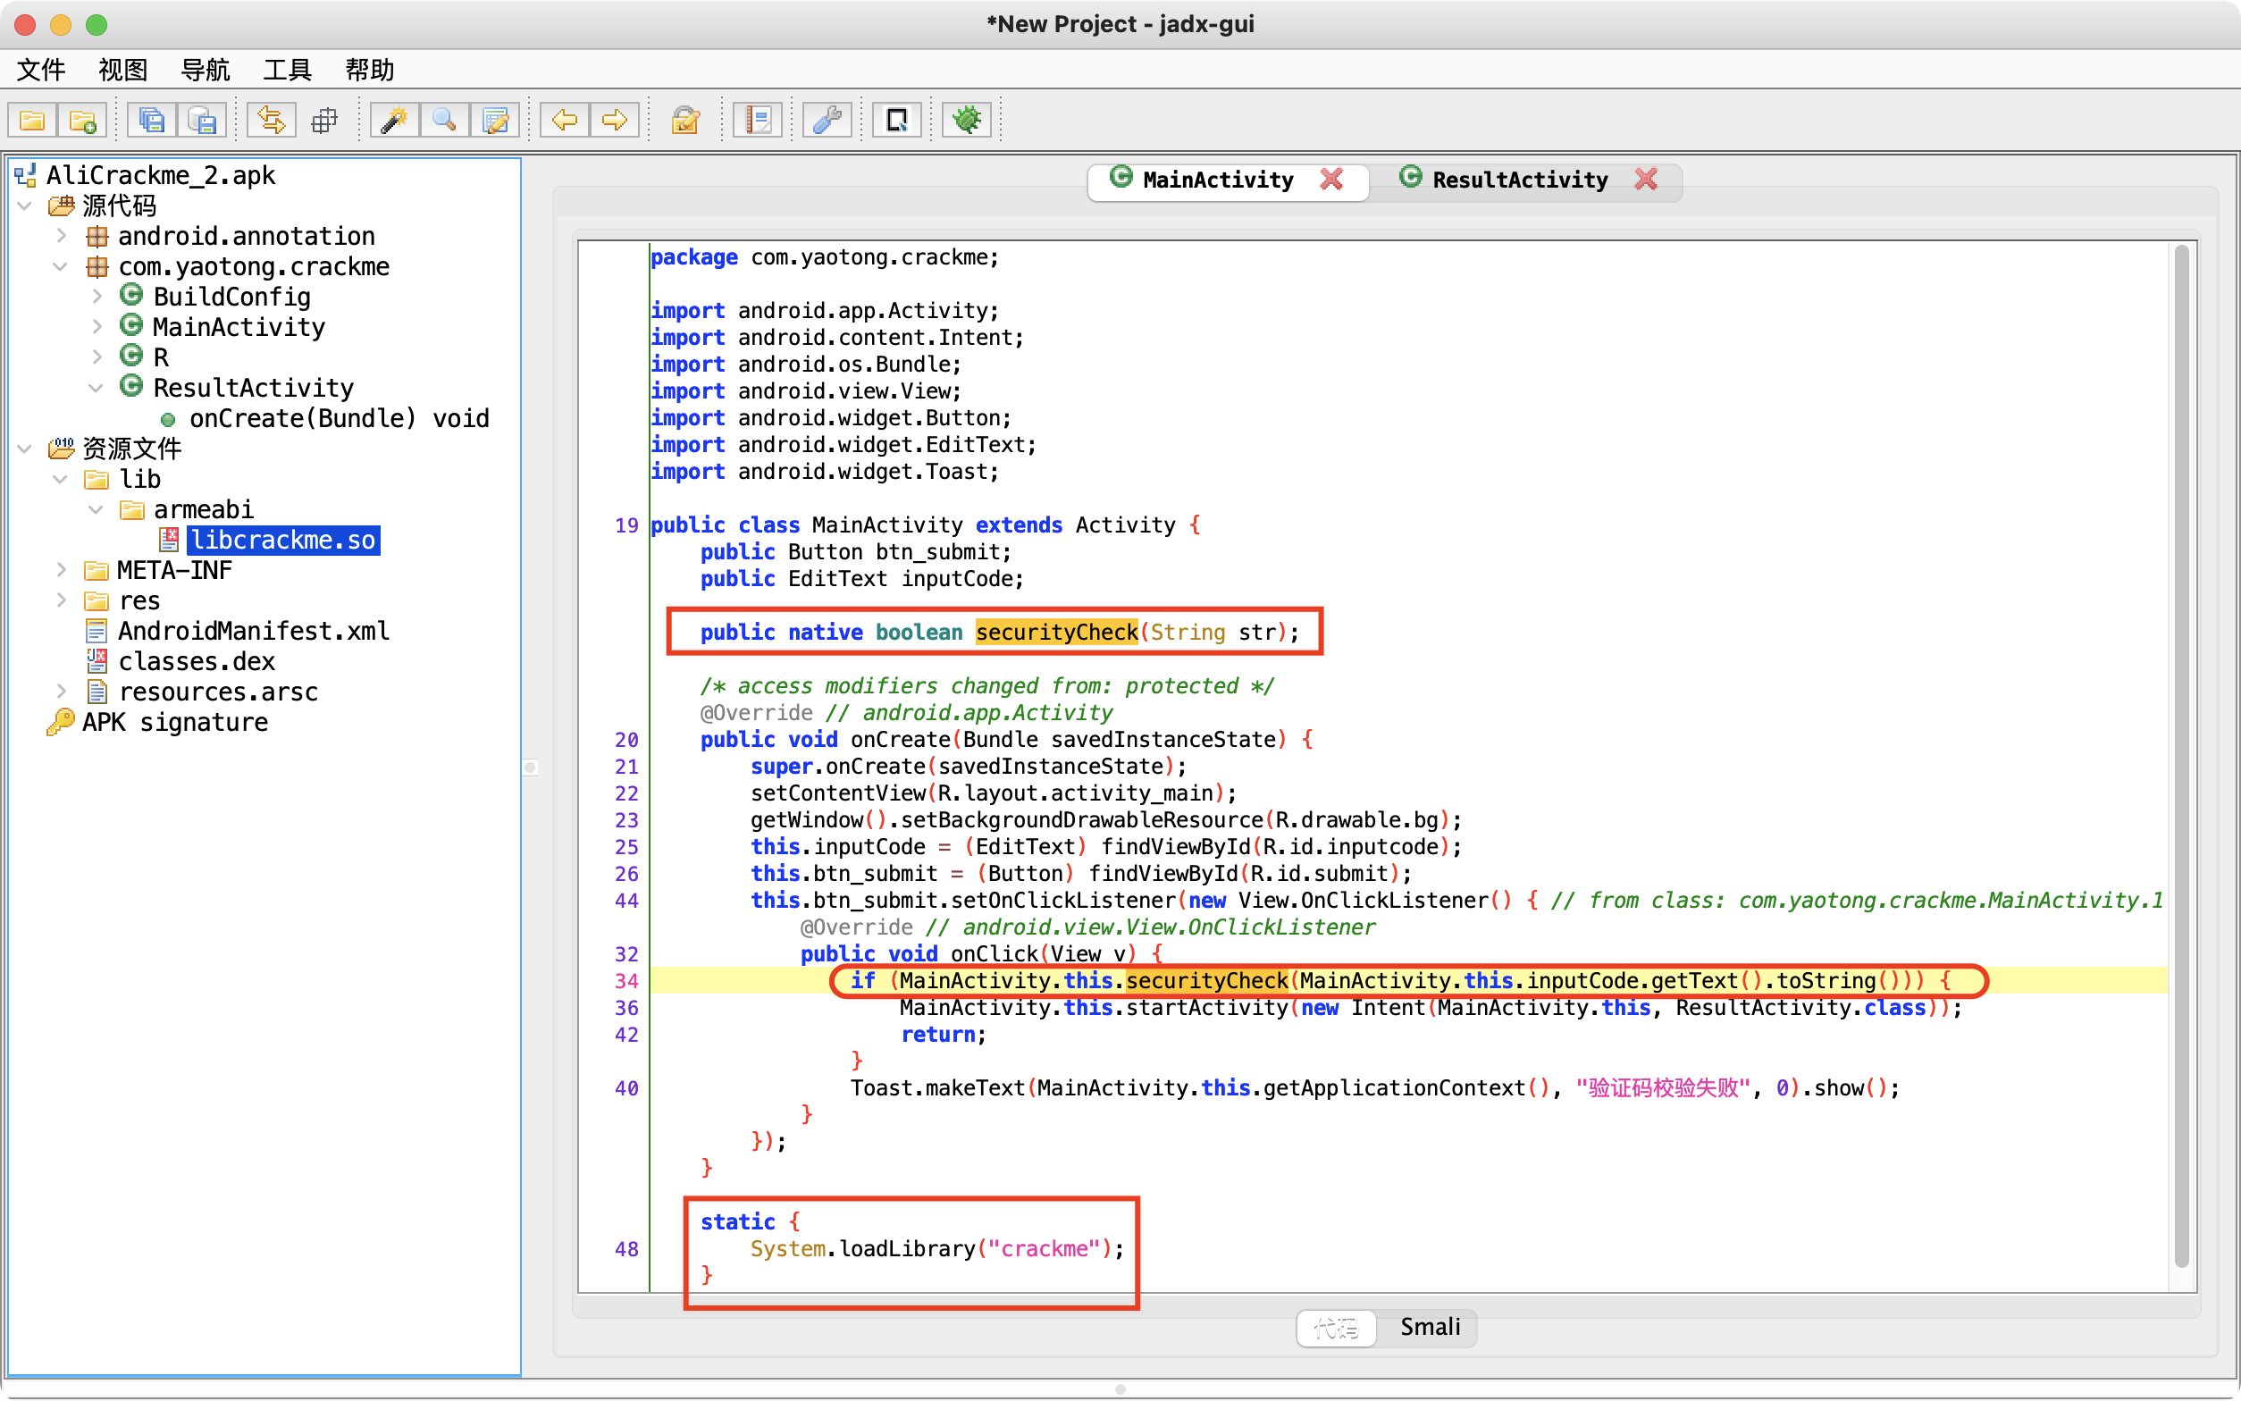The image size is (2241, 1401).
Task: Switch the code view to Smali
Action: (1430, 1327)
